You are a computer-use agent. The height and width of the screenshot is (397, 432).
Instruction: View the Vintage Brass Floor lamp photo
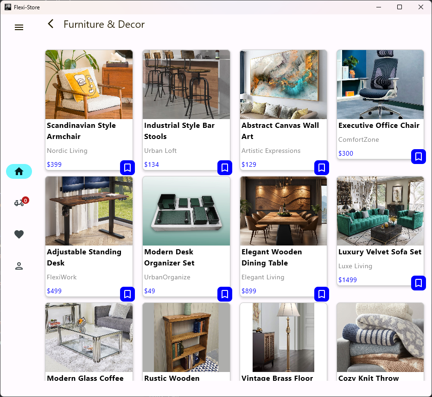283,337
